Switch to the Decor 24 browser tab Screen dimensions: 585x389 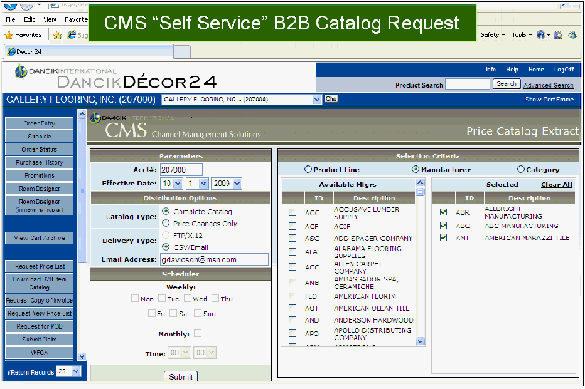click(x=28, y=51)
